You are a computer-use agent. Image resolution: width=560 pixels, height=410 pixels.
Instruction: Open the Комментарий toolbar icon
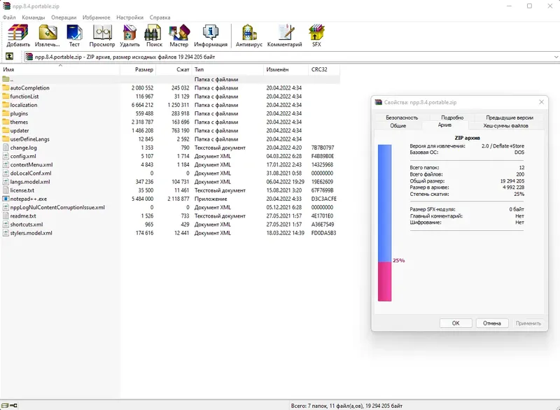(285, 33)
